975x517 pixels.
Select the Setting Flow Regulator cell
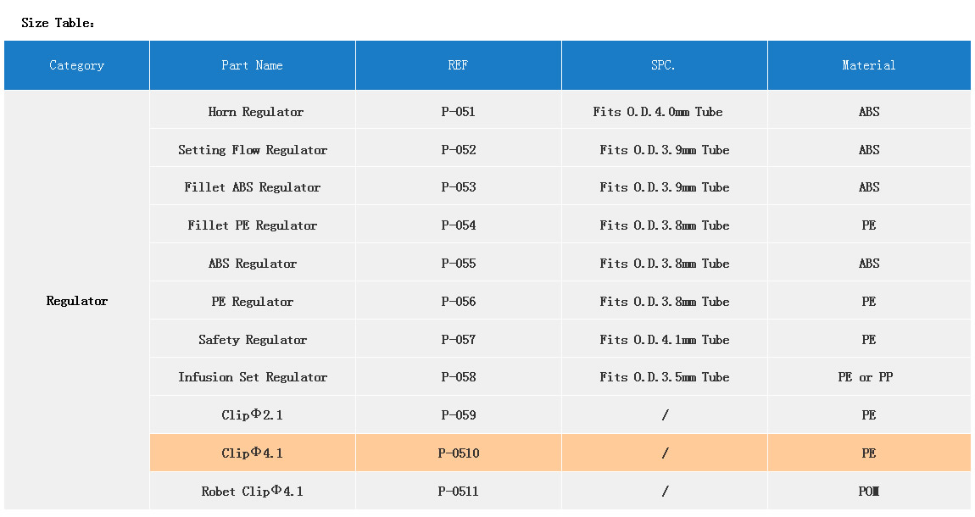coord(253,150)
